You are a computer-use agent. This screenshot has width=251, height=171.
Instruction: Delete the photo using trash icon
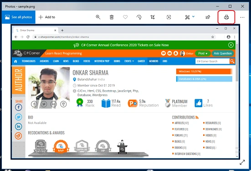pyautogui.click(x=112, y=17)
